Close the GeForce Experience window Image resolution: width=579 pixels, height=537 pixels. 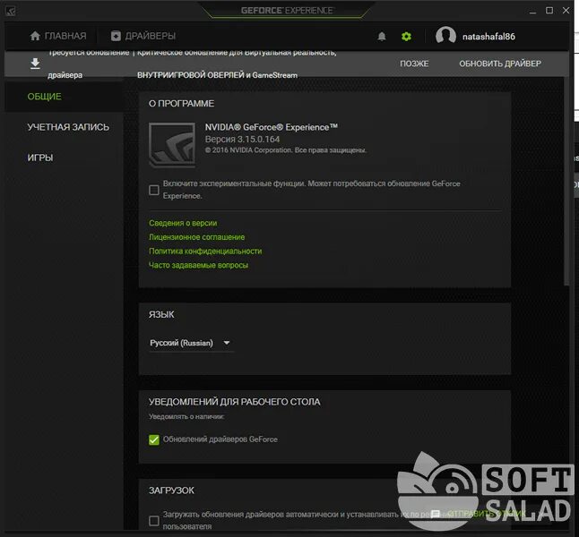[566, 11]
